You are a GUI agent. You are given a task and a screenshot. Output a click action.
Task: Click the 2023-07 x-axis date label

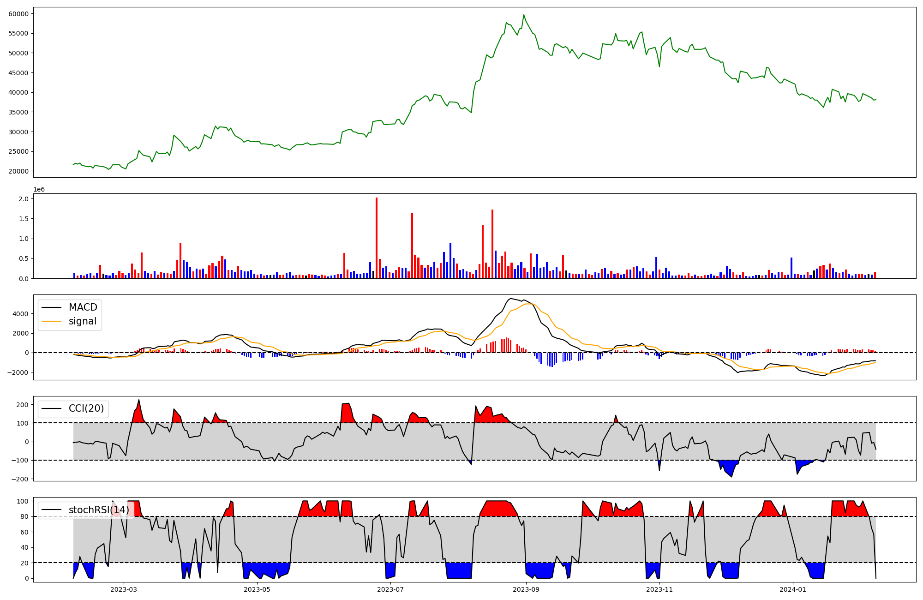click(390, 589)
